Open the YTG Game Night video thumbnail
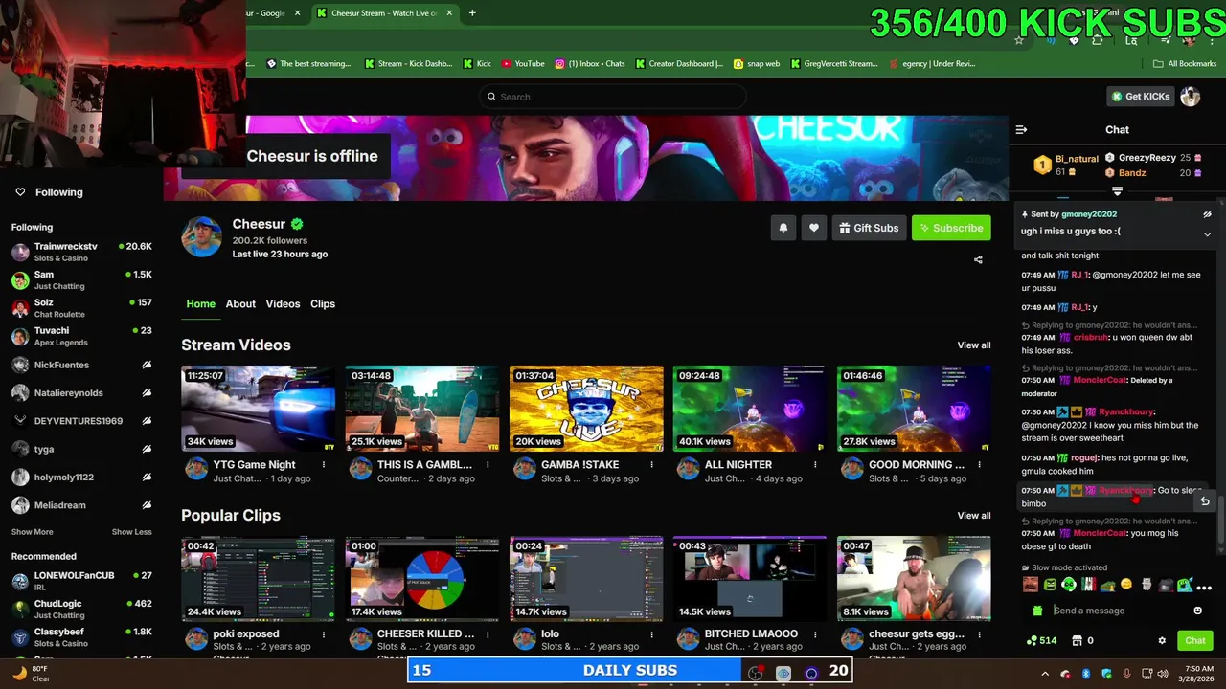The image size is (1226, 689). (x=258, y=409)
